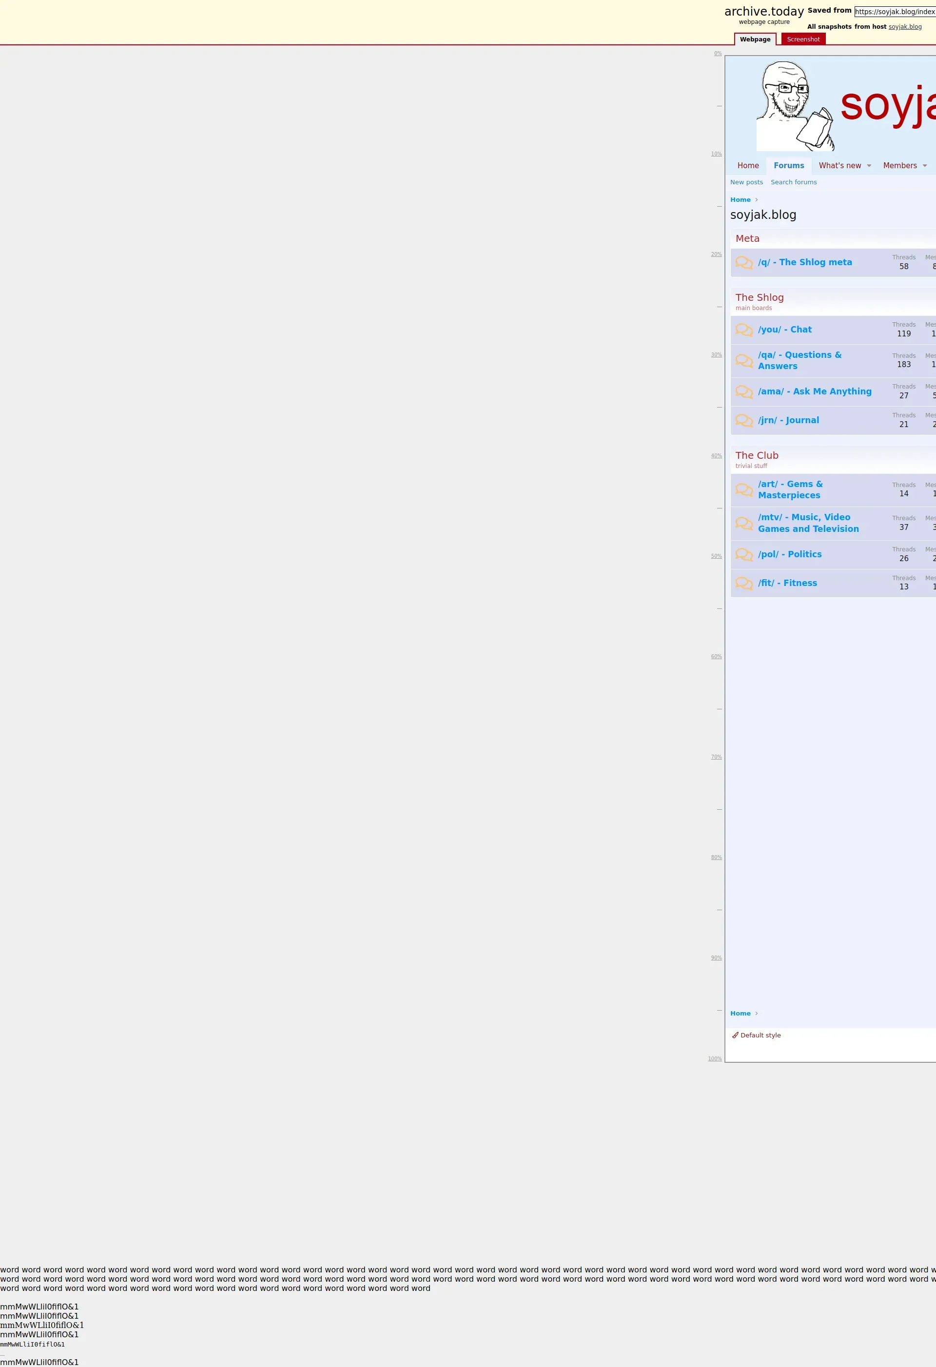Open the Forums navigation tab
The width and height of the screenshot is (936, 1367).
click(788, 166)
